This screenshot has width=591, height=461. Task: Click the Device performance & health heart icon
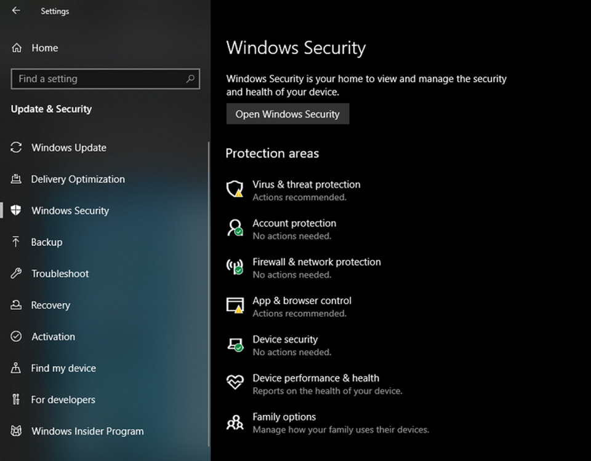(x=235, y=382)
